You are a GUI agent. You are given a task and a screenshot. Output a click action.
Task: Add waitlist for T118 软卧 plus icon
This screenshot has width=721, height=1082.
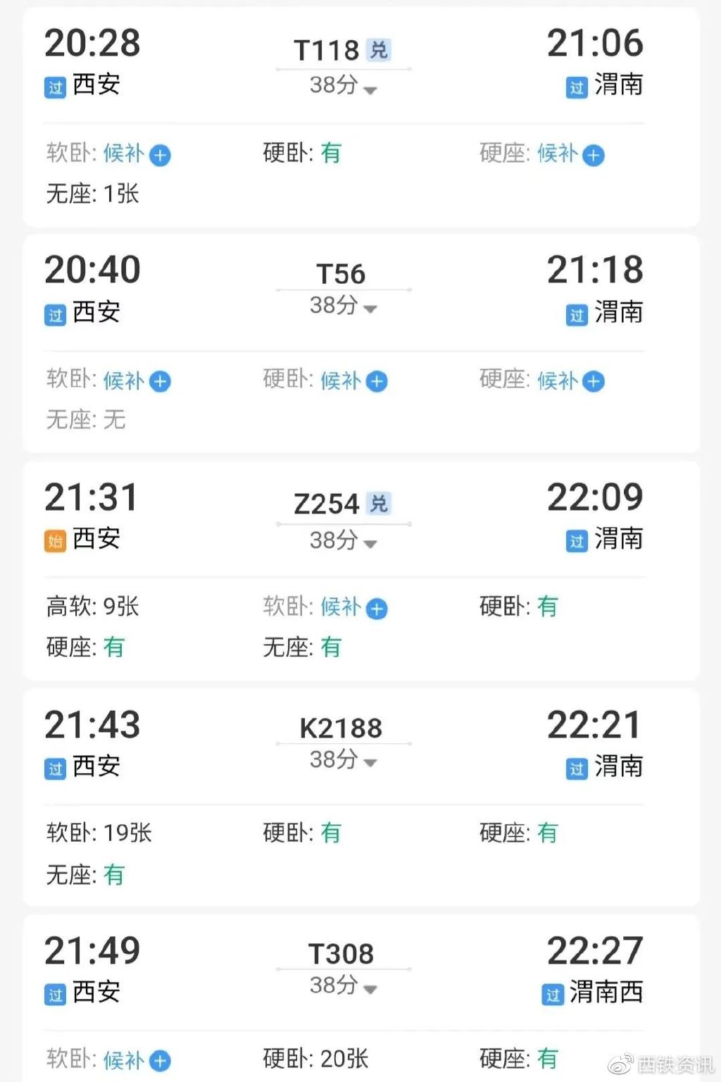pos(161,155)
